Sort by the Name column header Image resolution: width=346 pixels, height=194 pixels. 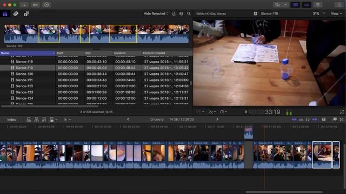tap(28, 53)
